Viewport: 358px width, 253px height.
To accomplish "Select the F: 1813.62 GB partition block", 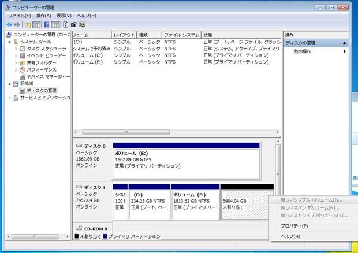I will (195, 202).
